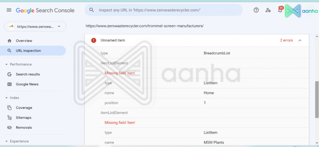Viewport: 319px width, 147px height.
Task: Select URL inspection in sidebar
Action: click(33, 51)
